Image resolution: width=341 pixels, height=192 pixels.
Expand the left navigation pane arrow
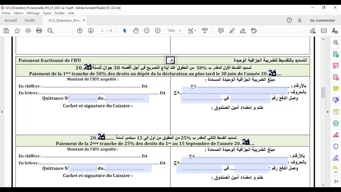2,112
